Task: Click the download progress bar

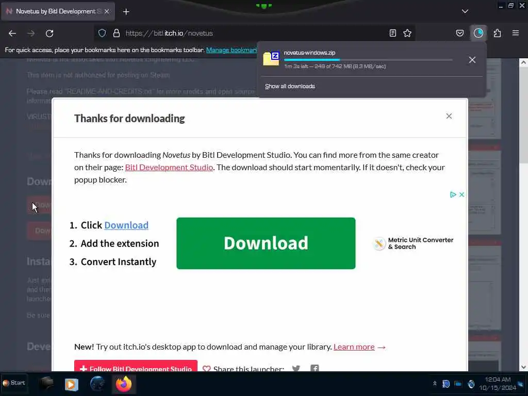Action: tap(368, 60)
